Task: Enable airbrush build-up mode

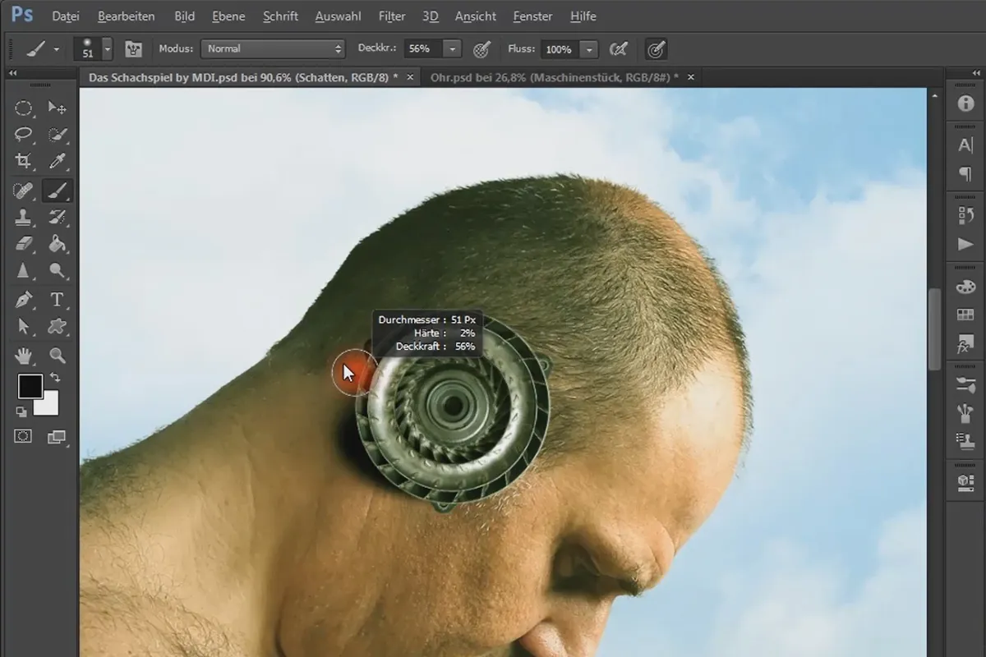Action: pyautogui.click(x=618, y=49)
